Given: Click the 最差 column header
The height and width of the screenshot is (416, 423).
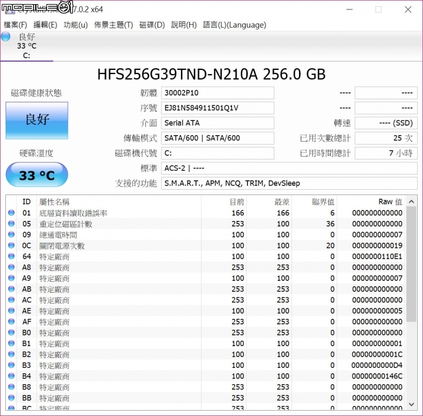Looking at the screenshot, I should click(269, 202).
